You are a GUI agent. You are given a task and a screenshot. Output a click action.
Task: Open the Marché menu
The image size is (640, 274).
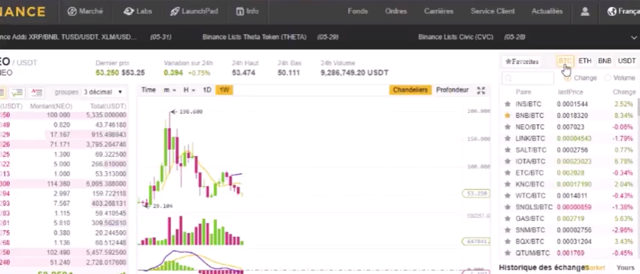(x=85, y=11)
